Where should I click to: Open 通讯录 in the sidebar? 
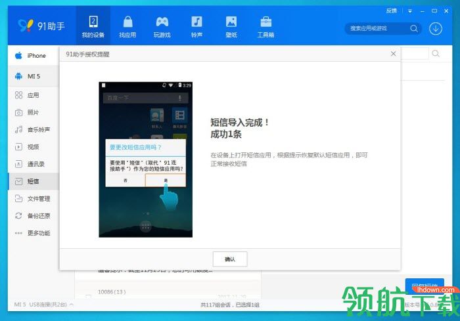pyautogui.click(x=34, y=164)
